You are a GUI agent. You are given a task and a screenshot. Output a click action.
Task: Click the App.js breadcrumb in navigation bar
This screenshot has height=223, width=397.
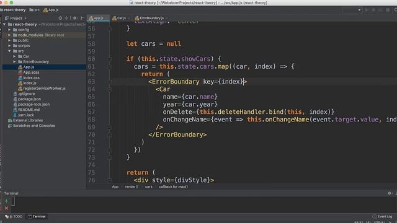[x=51, y=10]
